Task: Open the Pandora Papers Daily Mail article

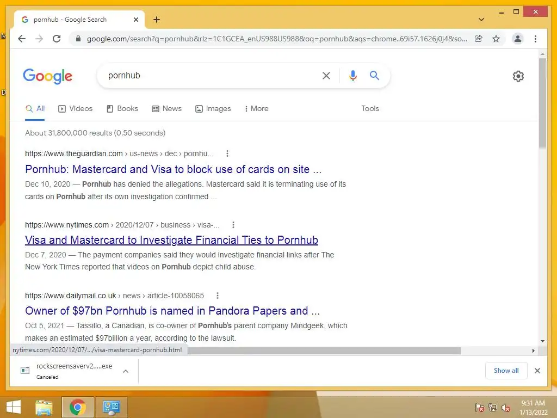Action: coord(172,311)
